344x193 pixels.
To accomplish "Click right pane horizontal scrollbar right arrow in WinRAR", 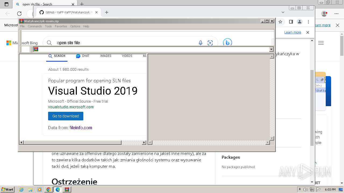I will point(267,143).
